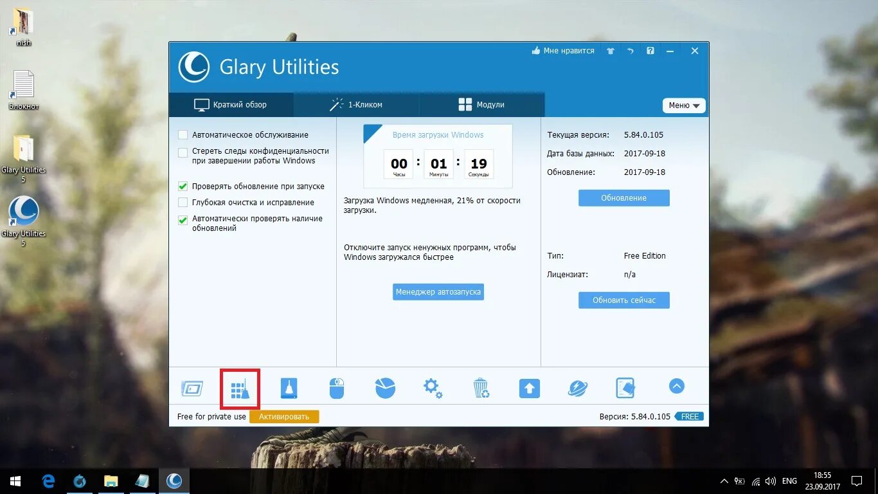
Task: Click the Менеджер автозапуска button
Action: click(438, 291)
